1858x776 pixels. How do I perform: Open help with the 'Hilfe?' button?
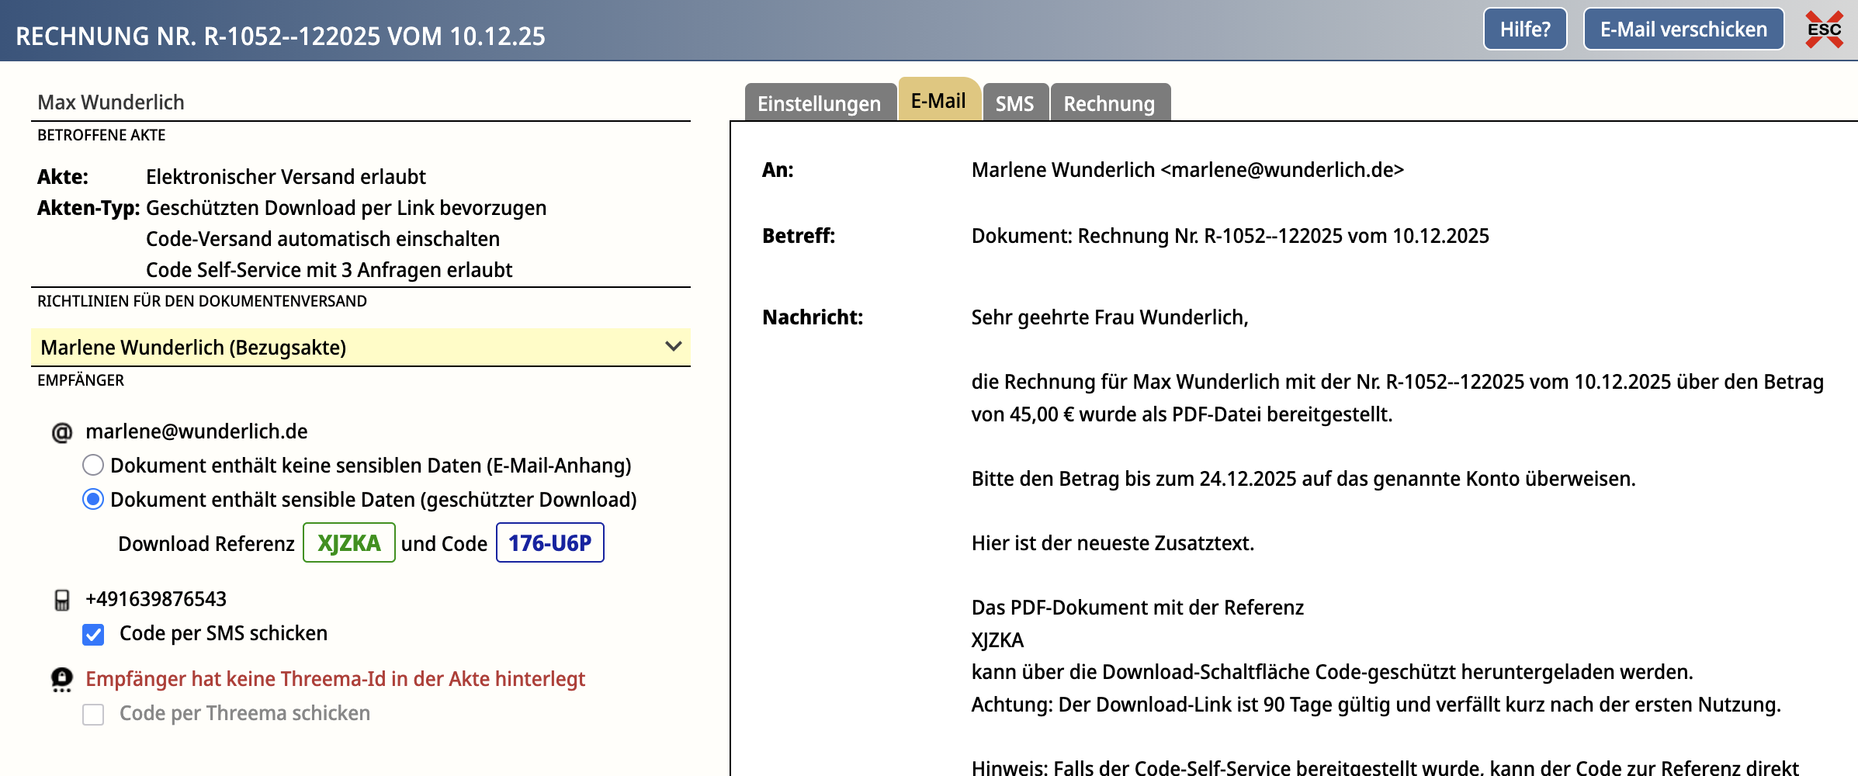tap(1524, 29)
